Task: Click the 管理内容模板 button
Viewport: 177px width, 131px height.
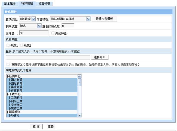Action: click(x=105, y=19)
